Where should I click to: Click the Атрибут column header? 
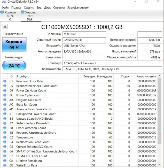(47, 76)
